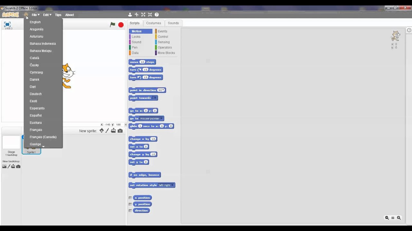Select the More Blocks category
The height and width of the screenshot is (231, 412).
[x=166, y=53]
